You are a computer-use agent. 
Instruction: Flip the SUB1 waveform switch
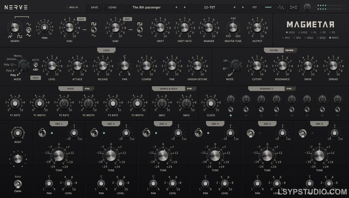[94, 30]
